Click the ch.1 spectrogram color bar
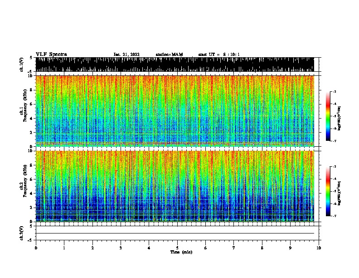This screenshot has width=359, height=278. point(328,116)
